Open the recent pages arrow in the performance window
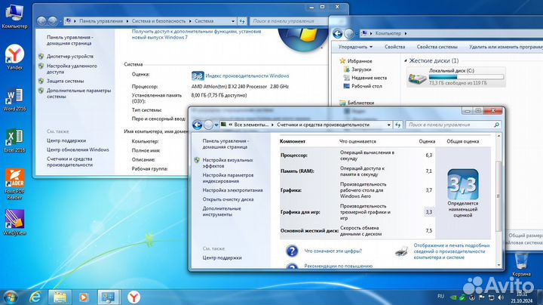Image resolution: width=543 pixels, height=305 pixels. 216,125
